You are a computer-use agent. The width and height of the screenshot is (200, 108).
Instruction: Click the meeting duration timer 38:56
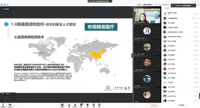pos(139,5)
